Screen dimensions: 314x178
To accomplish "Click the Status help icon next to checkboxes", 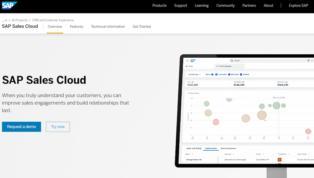I will [212, 74].
